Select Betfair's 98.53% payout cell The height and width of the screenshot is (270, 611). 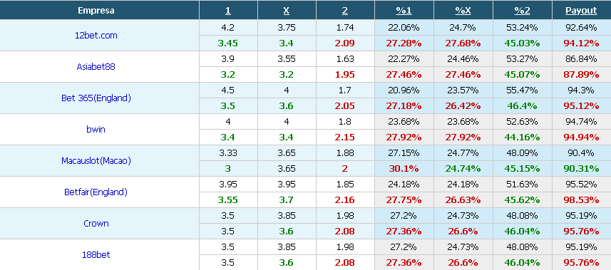[581, 200]
